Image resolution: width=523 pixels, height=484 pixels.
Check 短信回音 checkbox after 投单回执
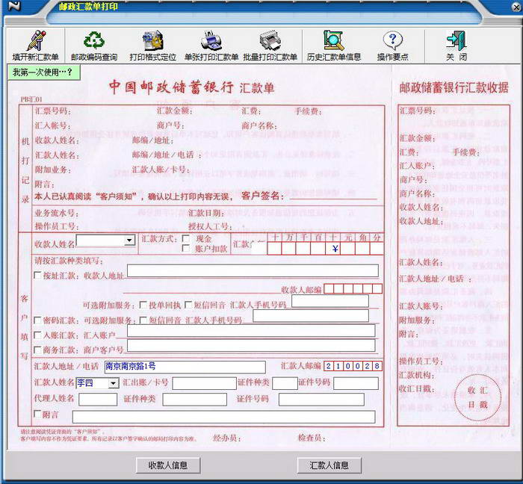tap(188, 305)
